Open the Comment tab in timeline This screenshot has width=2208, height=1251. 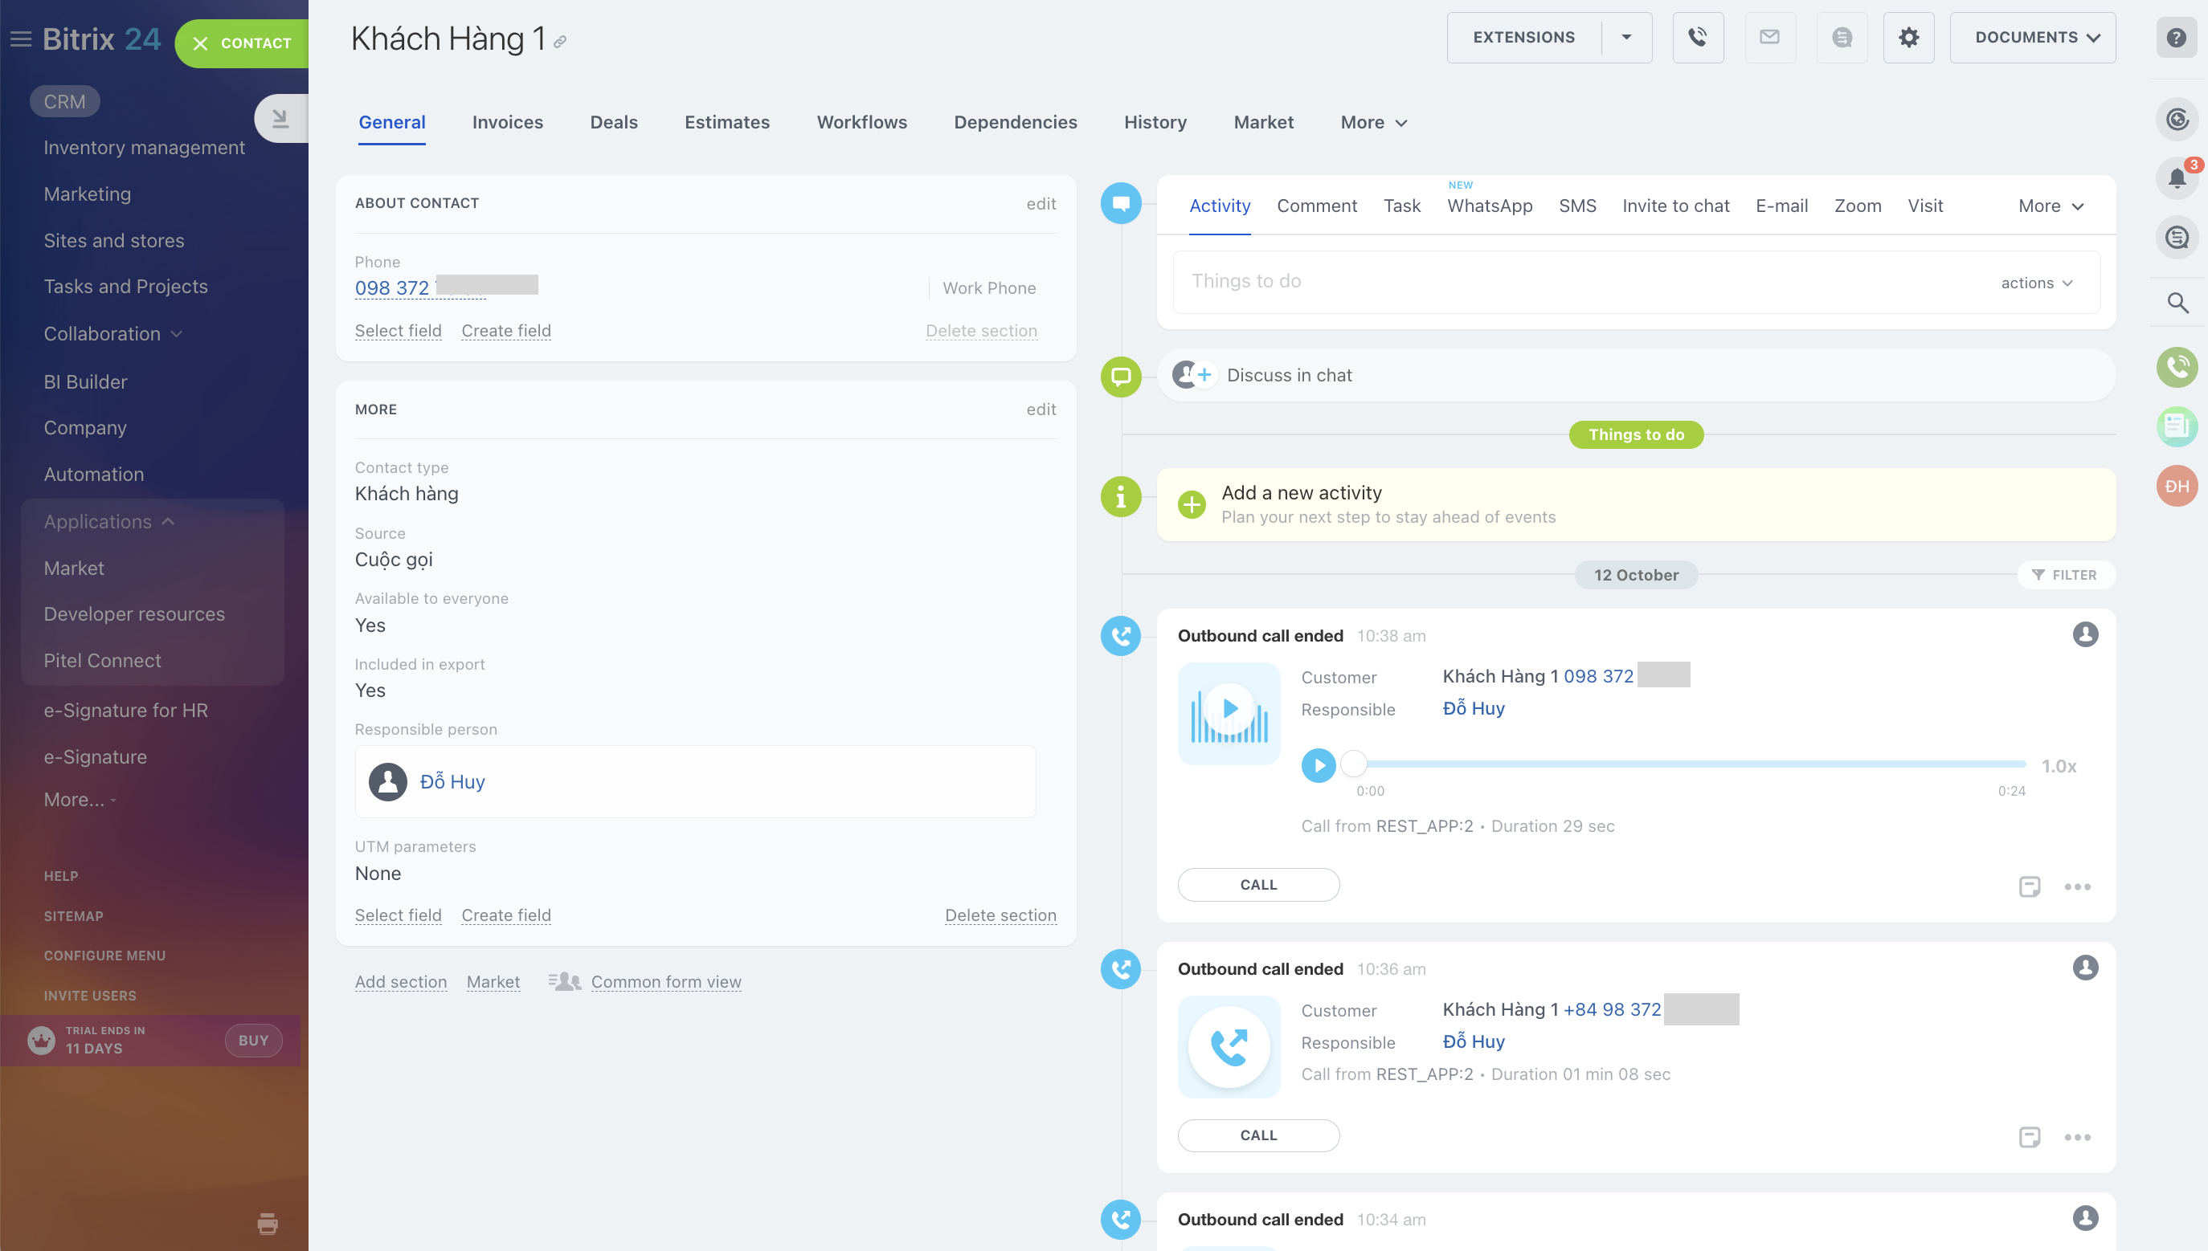pos(1316,206)
